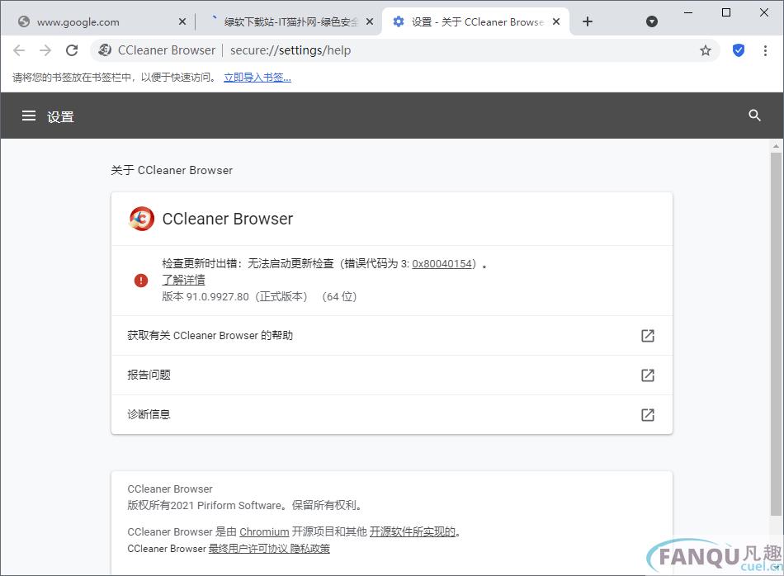Open the tab search dropdown arrow
This screenshot has height=576, width=784.
[x=651, y=21]
